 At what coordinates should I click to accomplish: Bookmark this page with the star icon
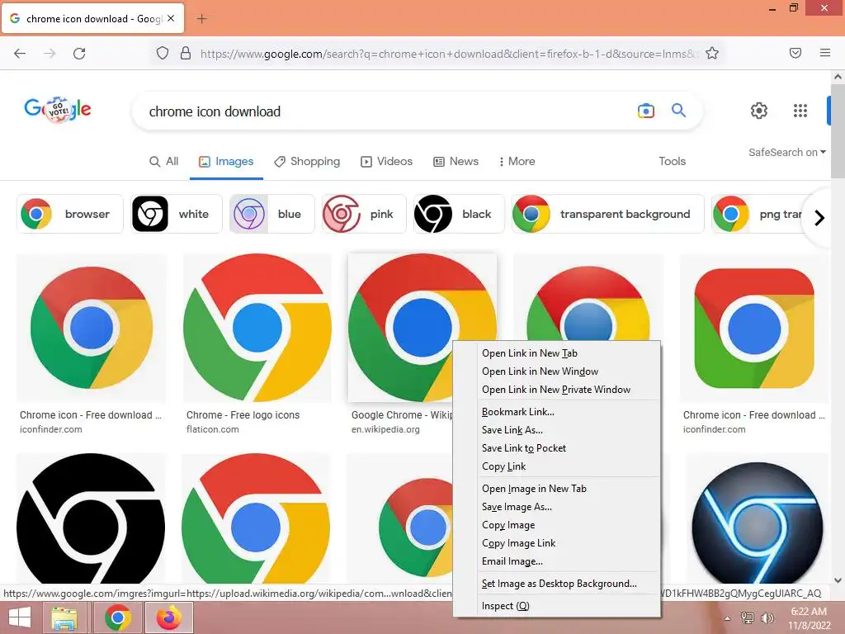click(x=712, y=54)
